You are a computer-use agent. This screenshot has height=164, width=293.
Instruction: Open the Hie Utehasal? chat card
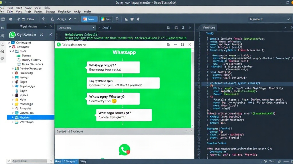[123, 83]
